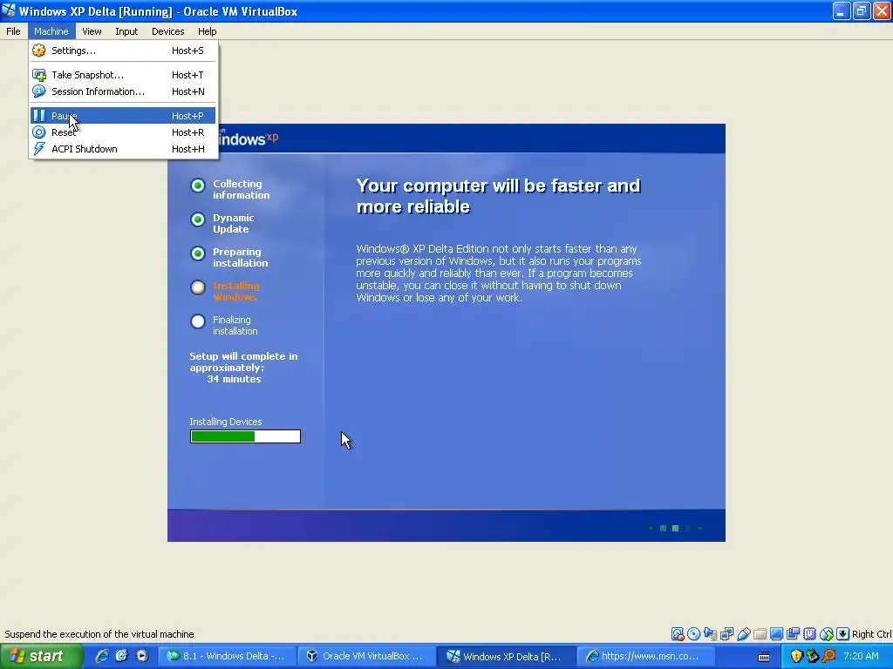The image size is (893, 669).
Task: Click the USB devices status icon
Action: tap(743, 634)
